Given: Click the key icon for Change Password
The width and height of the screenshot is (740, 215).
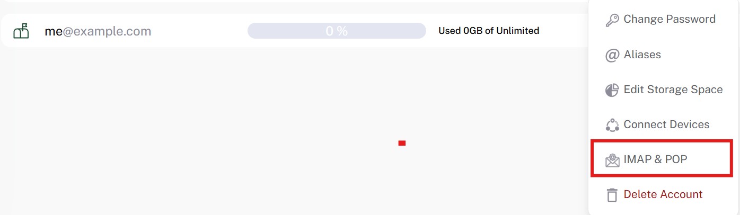Looking at the screenshot, I should pyautogui.click(x=612, y=20).
